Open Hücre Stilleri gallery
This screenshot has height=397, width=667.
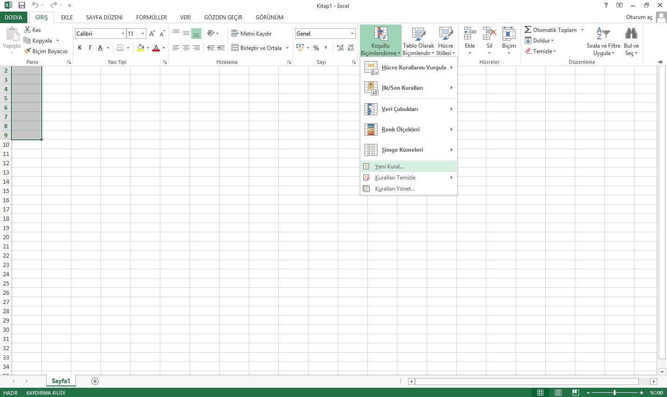point(446,41)
